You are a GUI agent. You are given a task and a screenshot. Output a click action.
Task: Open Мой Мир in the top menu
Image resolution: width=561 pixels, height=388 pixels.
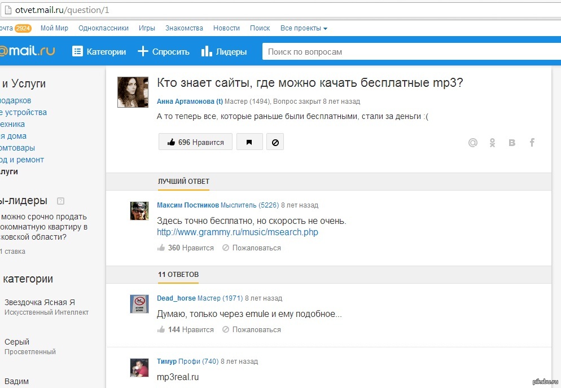click(x=54, y=28)
